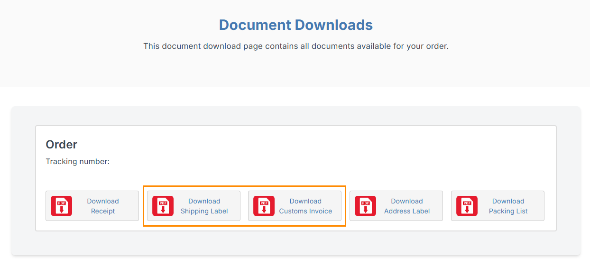This screenshot has width=590, height=267.
Task: Click the Order section heading
Action: point(61,145)
